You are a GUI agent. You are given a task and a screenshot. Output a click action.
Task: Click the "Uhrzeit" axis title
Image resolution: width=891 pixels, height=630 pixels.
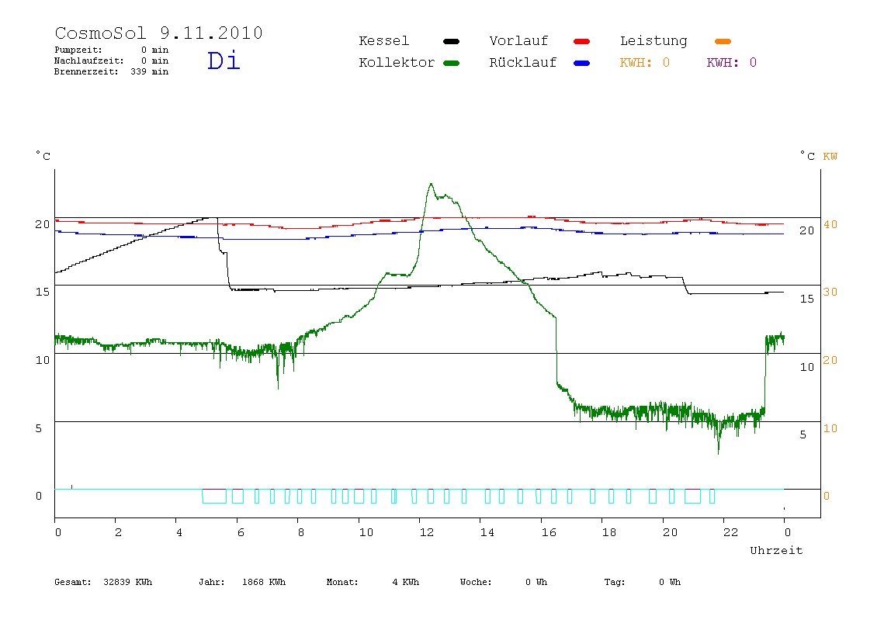point(776,550)
